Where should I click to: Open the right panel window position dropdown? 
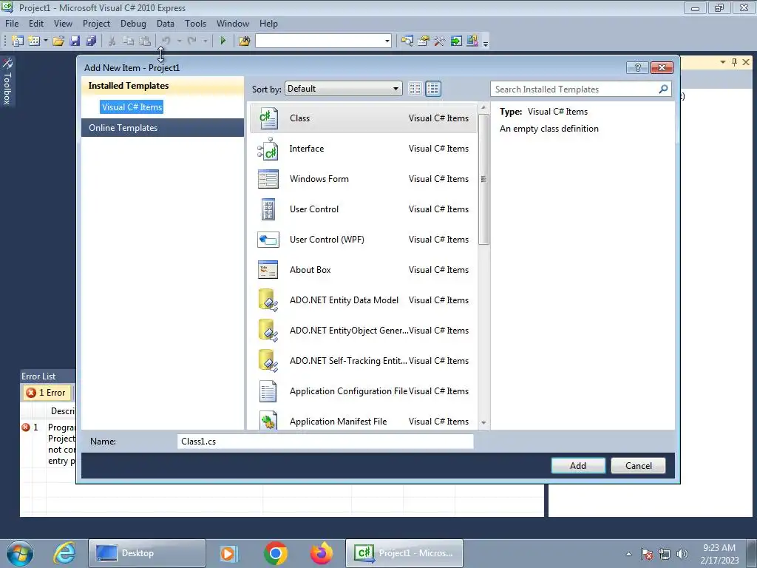point(723,62)
